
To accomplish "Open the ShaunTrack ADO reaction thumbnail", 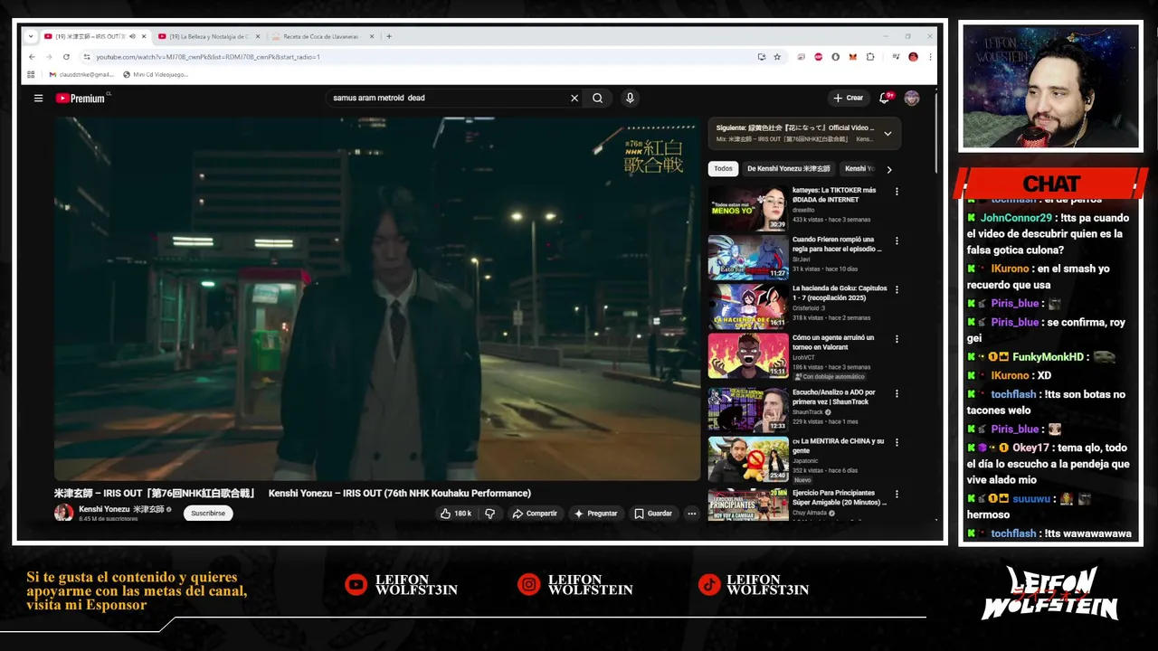I will tap(748, 410).
